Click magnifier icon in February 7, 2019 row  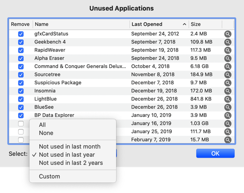[x=228, y=140]
